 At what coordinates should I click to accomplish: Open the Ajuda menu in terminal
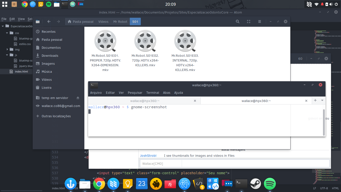[178, 92]
